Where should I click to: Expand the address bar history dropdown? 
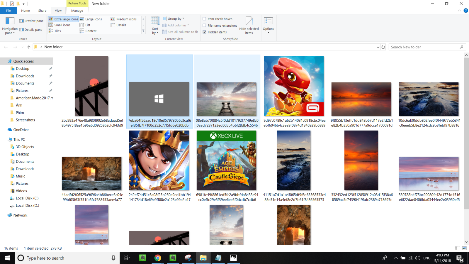click(378, 47)
